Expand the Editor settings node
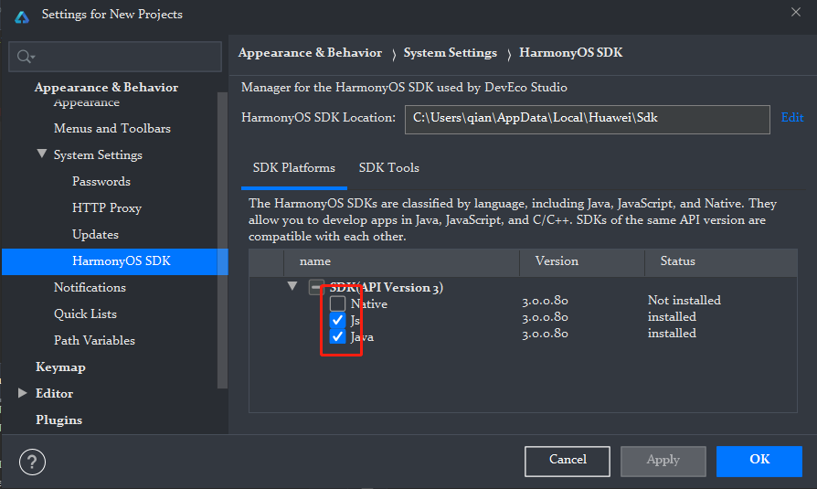 pyautogui.click(x=22, y=393)
